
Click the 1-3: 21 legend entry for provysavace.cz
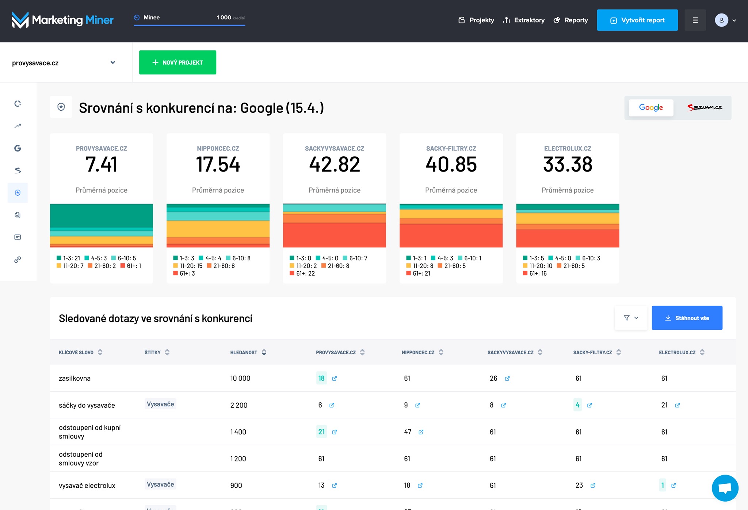[68, 258]
